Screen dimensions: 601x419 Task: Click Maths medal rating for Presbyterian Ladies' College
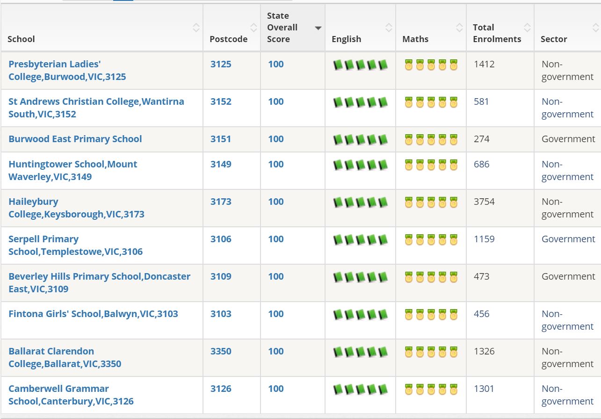pyautogui.click(x=431, y=65)
